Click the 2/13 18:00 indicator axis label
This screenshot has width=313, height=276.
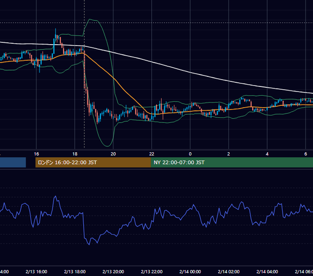click(x=75, y=271)
